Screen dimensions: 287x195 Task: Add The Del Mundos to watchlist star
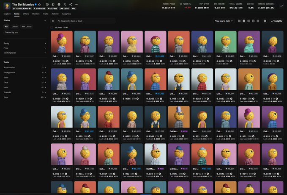point(39,4)
